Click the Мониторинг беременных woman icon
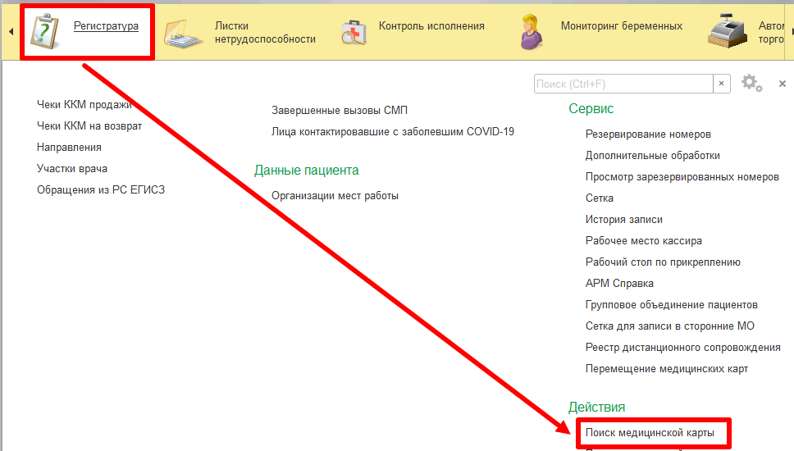 (533, 33)
